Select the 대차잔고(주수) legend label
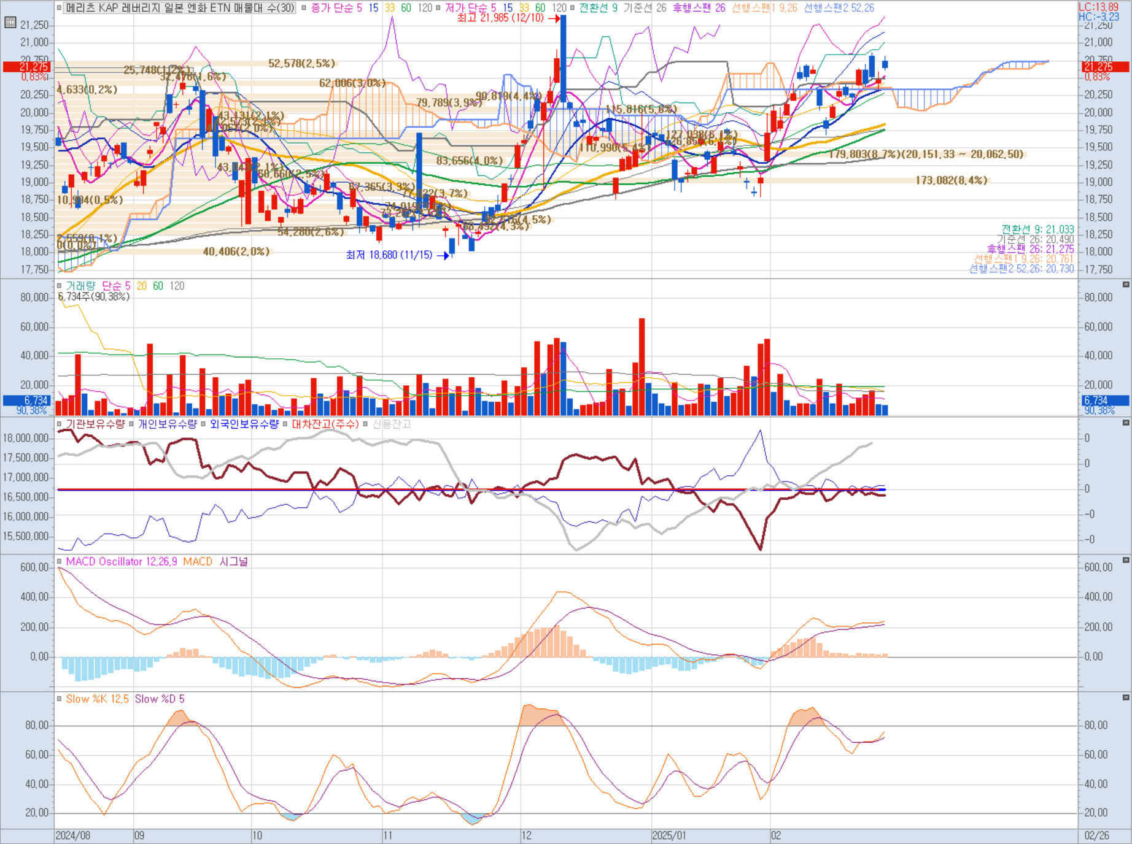 click(325, 424)
